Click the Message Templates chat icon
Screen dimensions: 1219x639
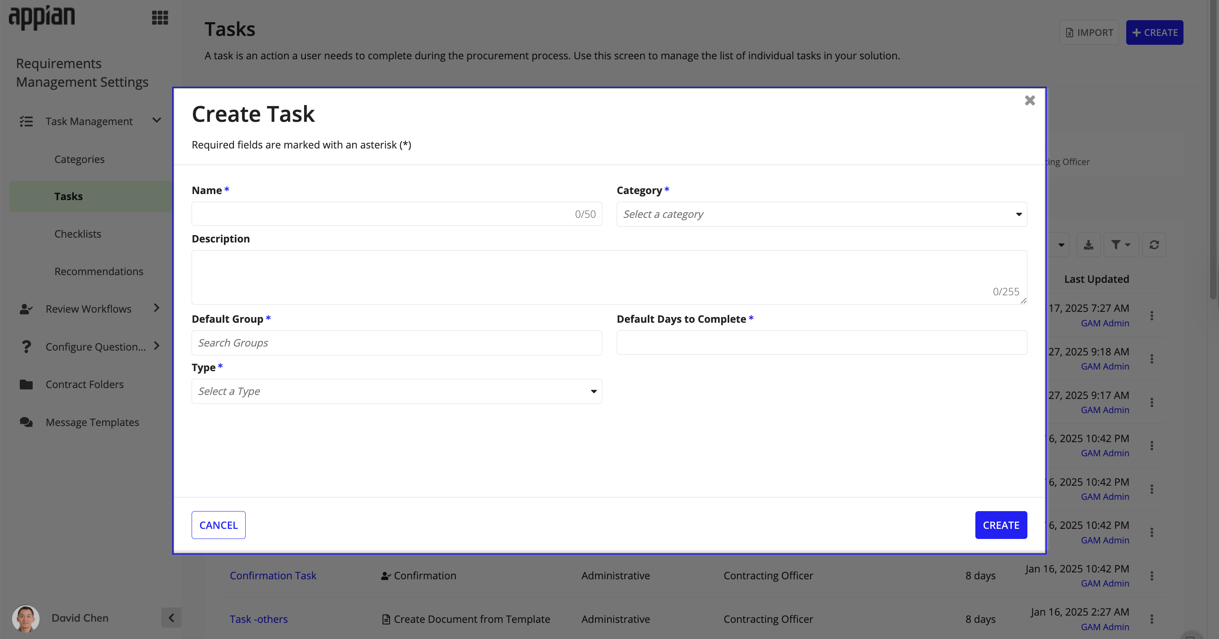[26, 422]
